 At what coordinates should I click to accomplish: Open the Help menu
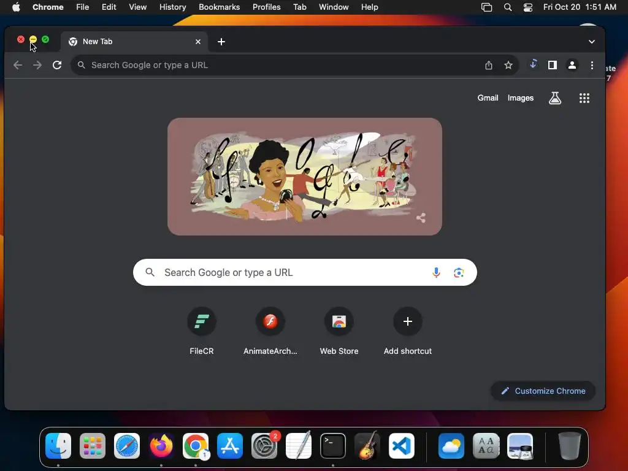(369, 7)
